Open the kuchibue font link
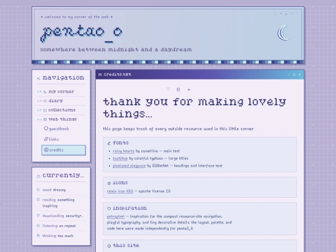This screenshot has width=336, height=252. tap(120, 159)
